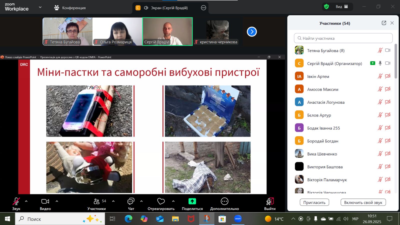This screenshot has height=225, width=400.
Task: Switch to the Конференция tab
Action: (70, 8)
